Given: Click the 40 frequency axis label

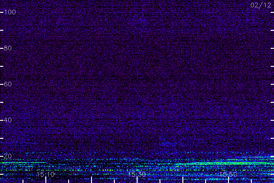Looking at the screenshot, I should tap(8, 120).
